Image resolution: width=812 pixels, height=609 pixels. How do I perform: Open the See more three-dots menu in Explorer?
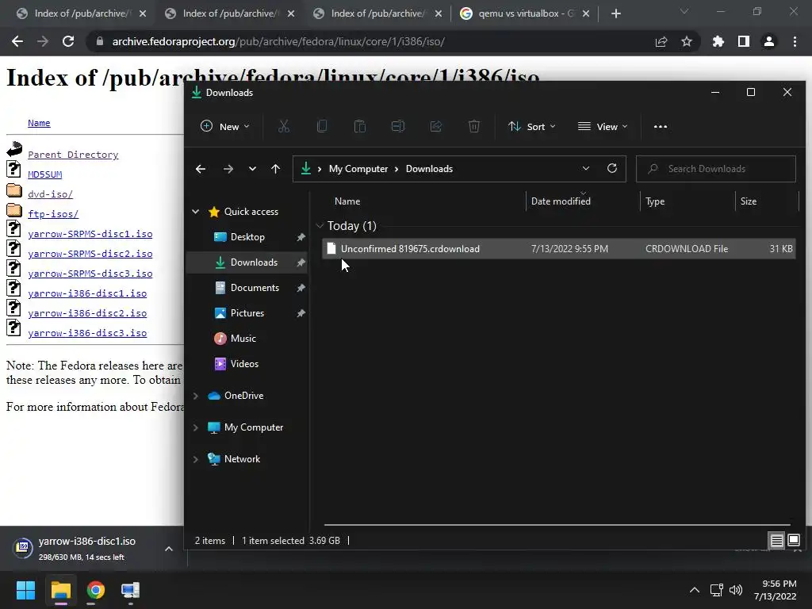661,126
